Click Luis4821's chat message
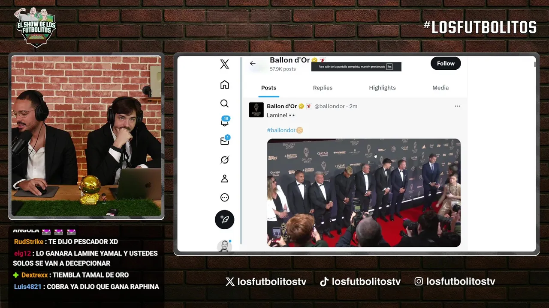 tap(86, 287)
